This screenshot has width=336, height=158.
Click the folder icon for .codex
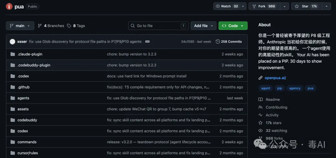tap(13, 76)
